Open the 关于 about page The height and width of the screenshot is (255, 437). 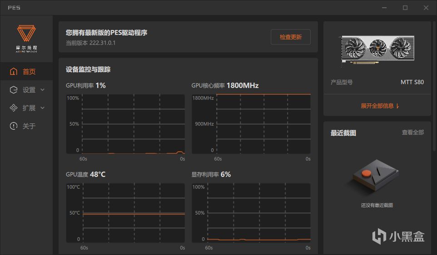tap(26, 126)
